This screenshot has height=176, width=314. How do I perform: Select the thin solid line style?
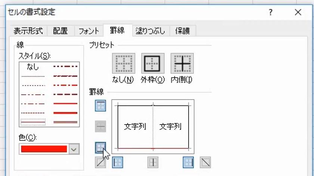[33, 122]
